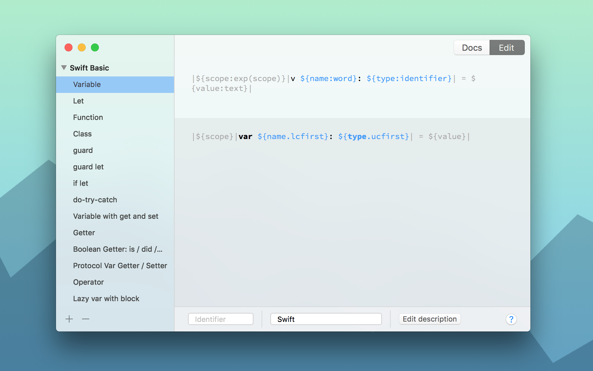
Task: Select the guard let snippet
Action: [115, 167]
